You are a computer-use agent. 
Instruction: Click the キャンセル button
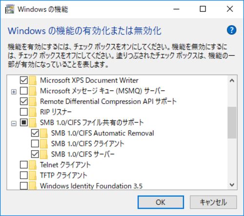213,202
